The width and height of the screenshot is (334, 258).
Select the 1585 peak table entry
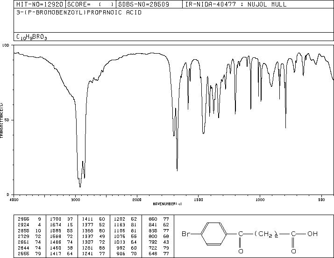(x=61, y=230)
